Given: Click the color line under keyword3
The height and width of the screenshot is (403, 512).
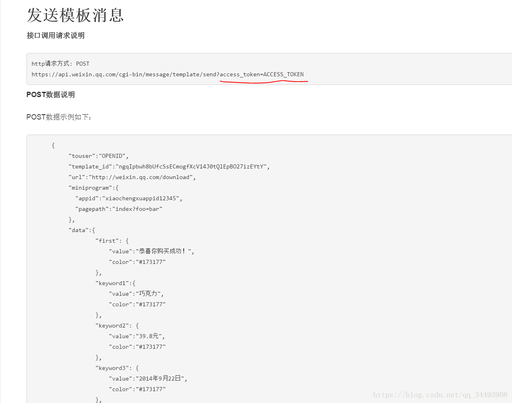Looking at the screenshot, I should 137,389.
